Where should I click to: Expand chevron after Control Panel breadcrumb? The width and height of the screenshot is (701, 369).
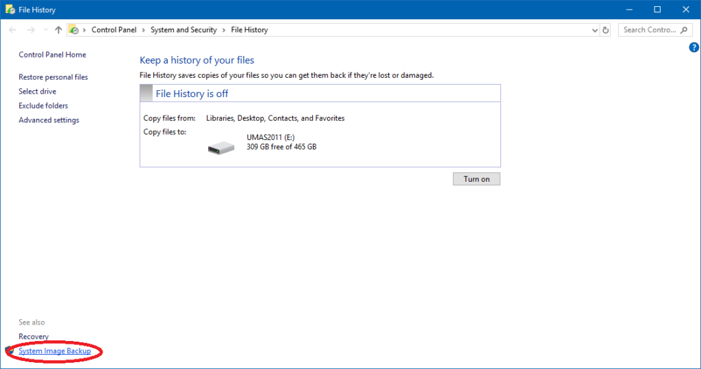(142, 30)
